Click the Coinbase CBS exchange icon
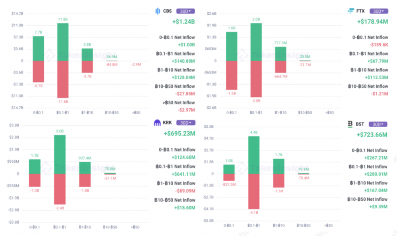The image size is (397, 236). (x=158, y=11)
